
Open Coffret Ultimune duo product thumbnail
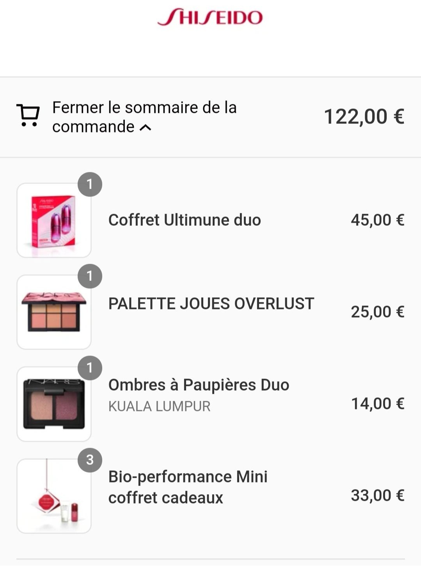coord(54,220)
